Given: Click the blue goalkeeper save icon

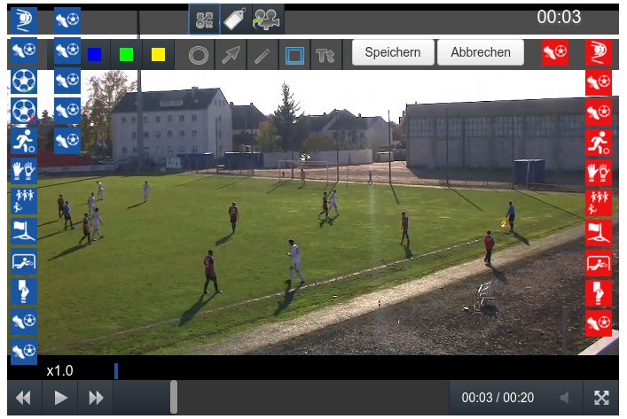Looking at the screenshot, I should coord(24,261).
